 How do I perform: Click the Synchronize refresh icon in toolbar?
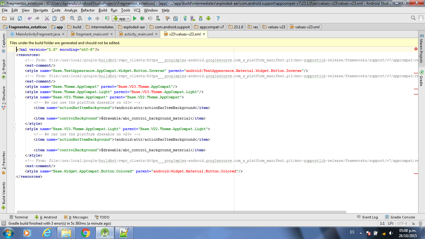click(x=20, y=19)
